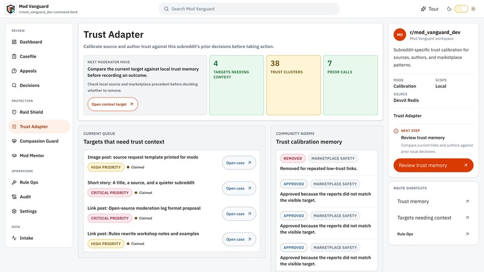The image size is (484, 272).
Task: Open case for Rules rewrite workshop post
Action: [x=239, y=240]
